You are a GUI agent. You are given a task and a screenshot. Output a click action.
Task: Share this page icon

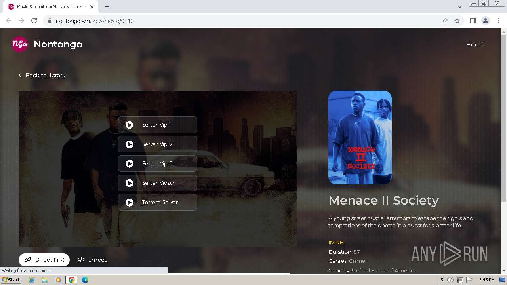pos(444,21)
